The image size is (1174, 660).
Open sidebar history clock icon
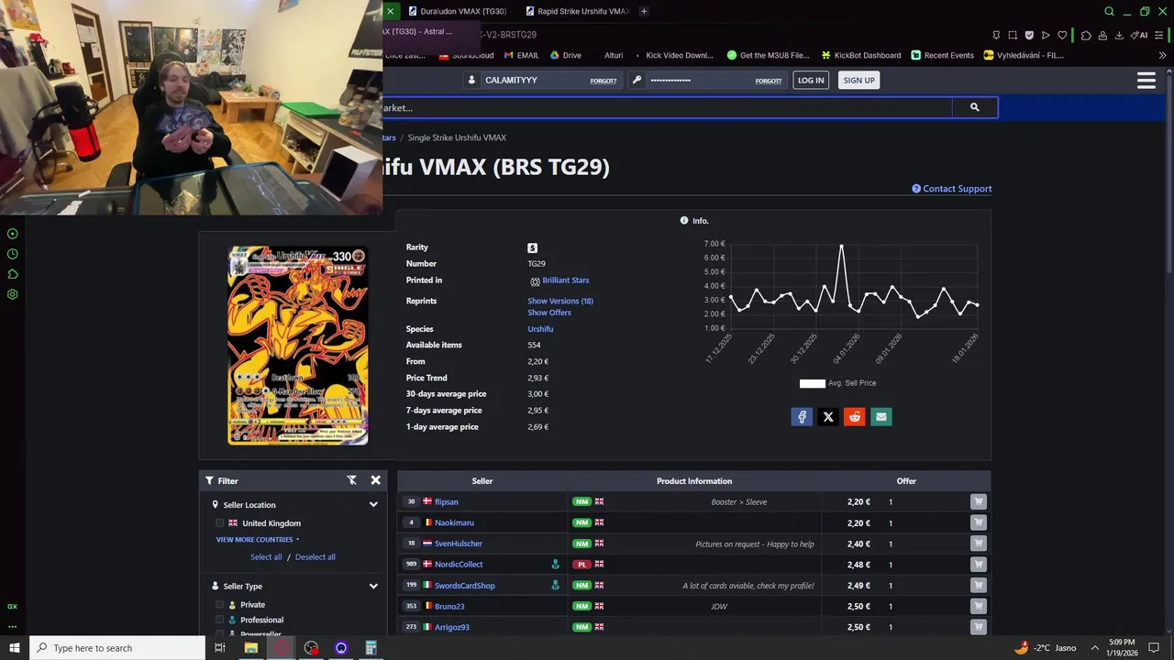(13, 254)
